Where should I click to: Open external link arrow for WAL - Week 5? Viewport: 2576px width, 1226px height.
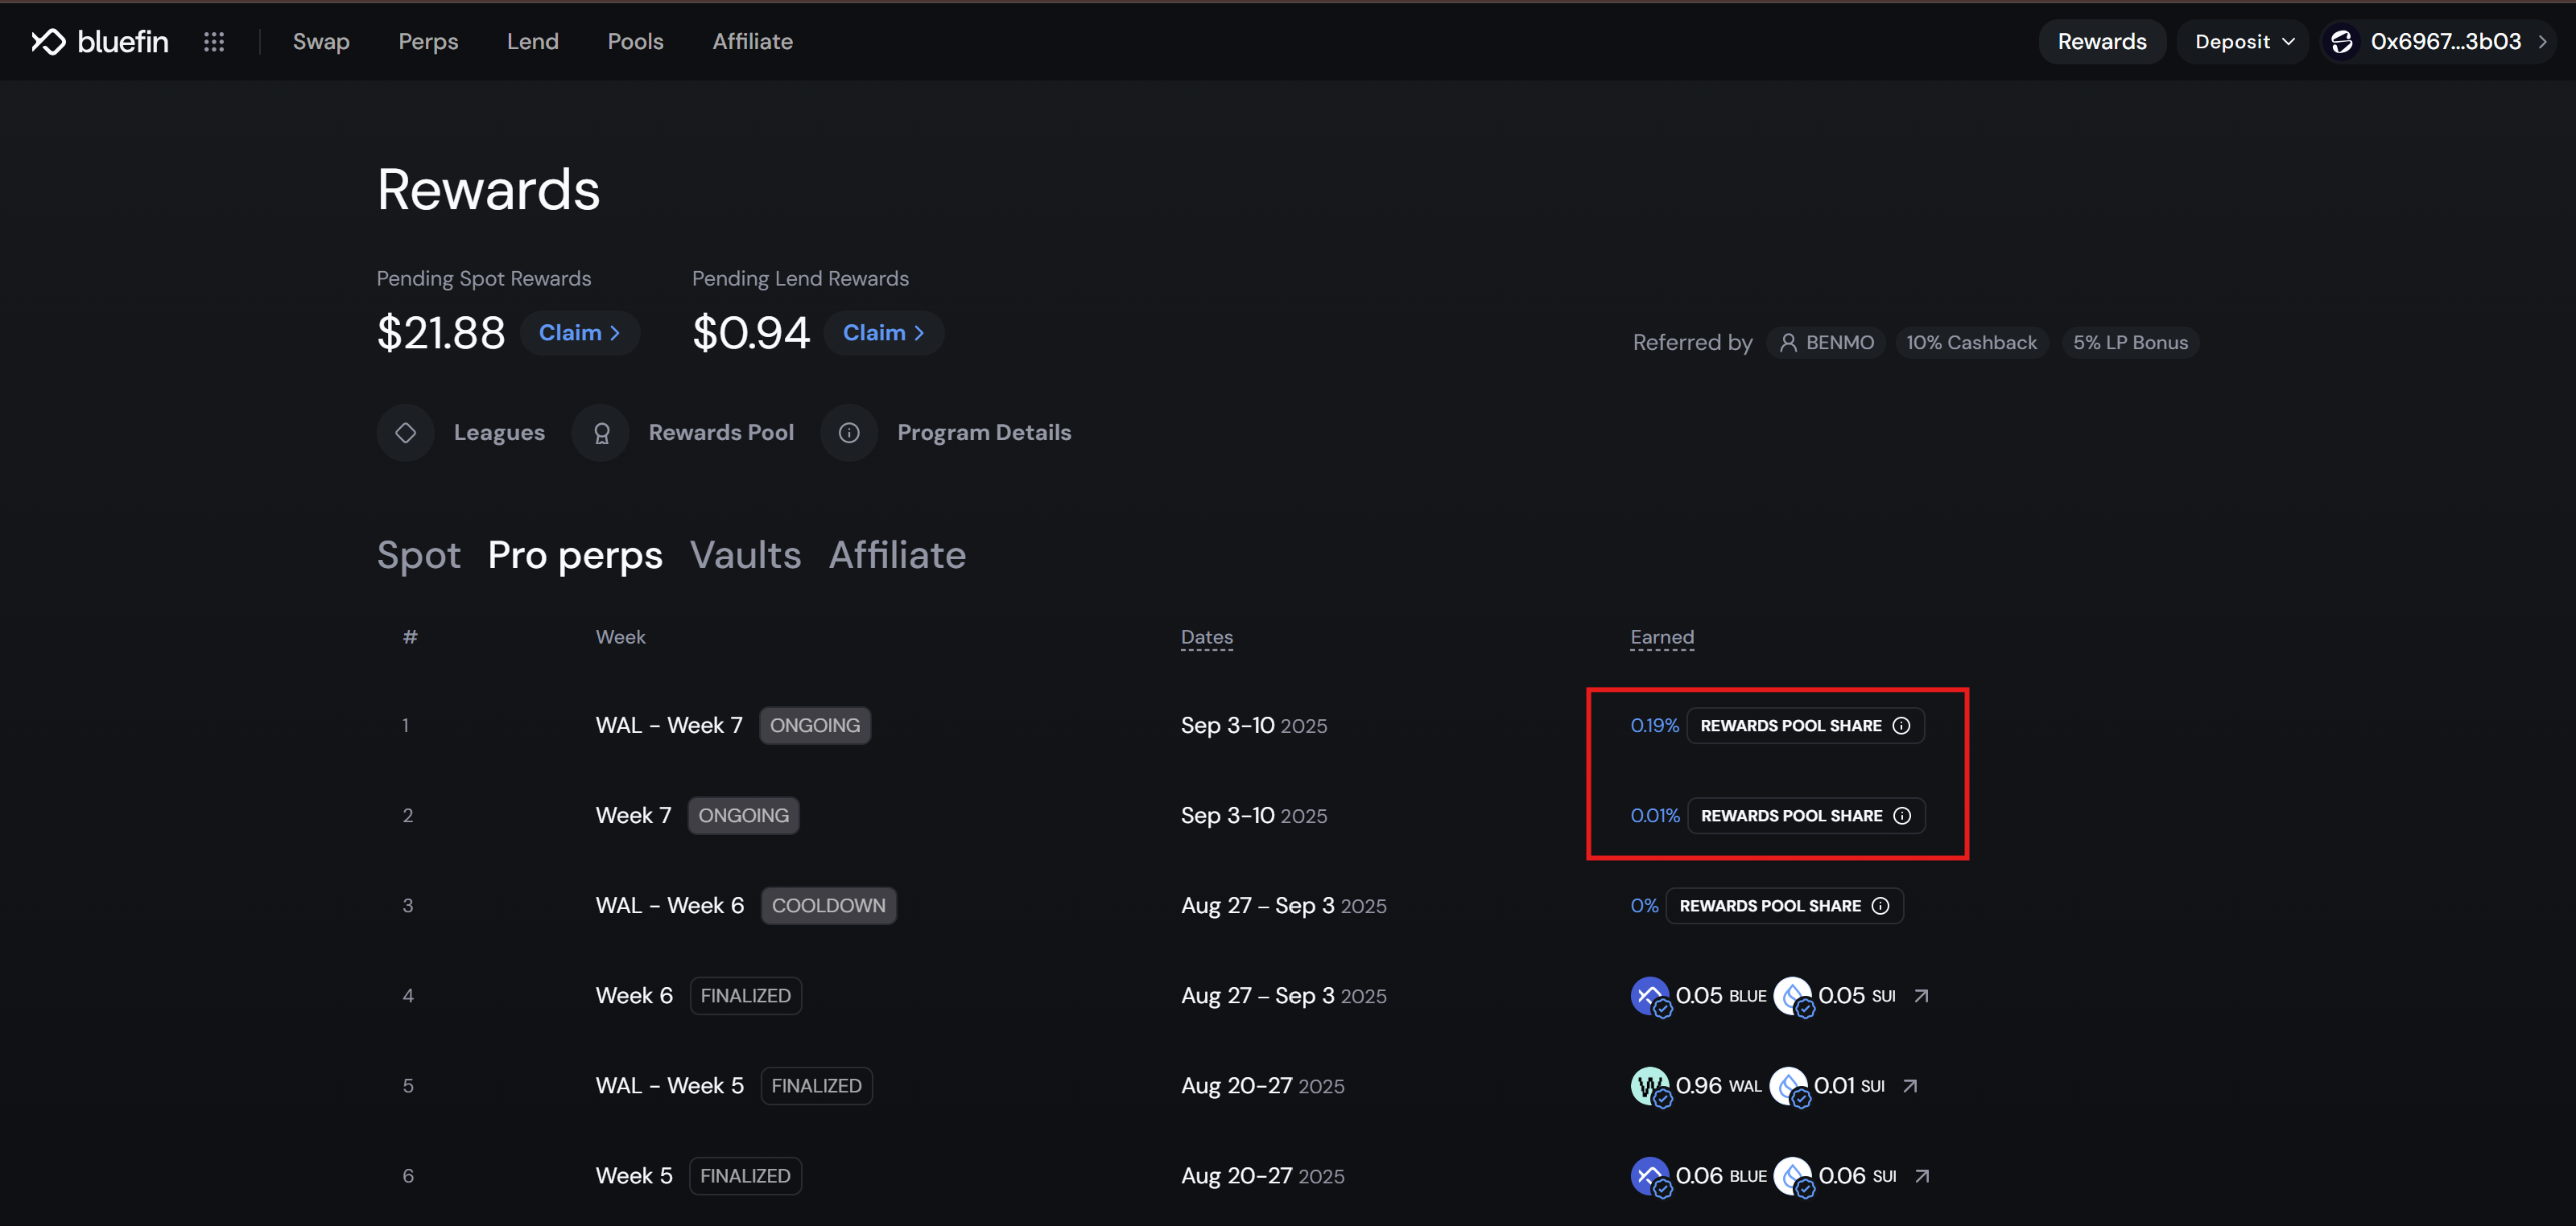(1910, 1085)
